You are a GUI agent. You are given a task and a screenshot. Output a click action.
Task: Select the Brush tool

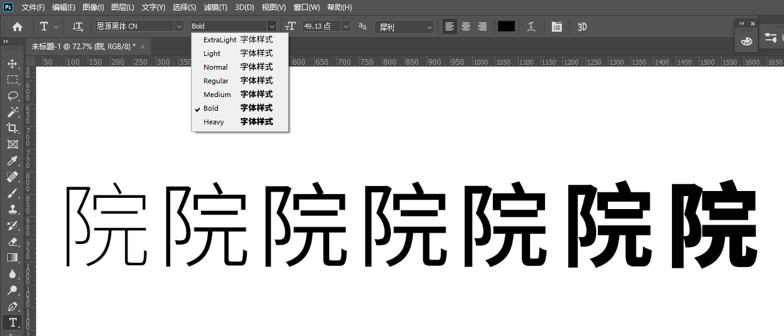coord(12,193)
